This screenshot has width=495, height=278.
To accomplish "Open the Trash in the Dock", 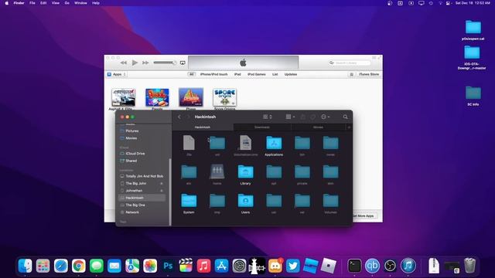I will (x=469, y=266).
